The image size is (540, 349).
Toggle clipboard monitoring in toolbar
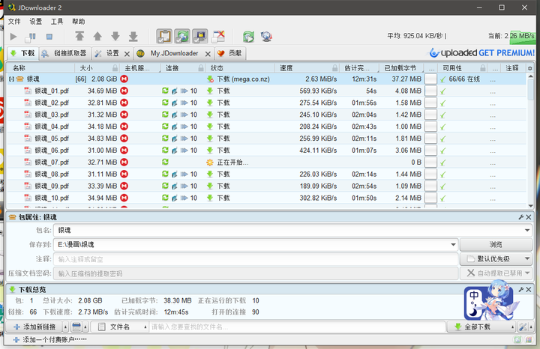164,36
